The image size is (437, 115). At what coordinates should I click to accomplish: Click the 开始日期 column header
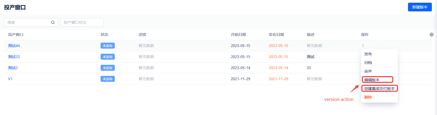click(238, 35)
